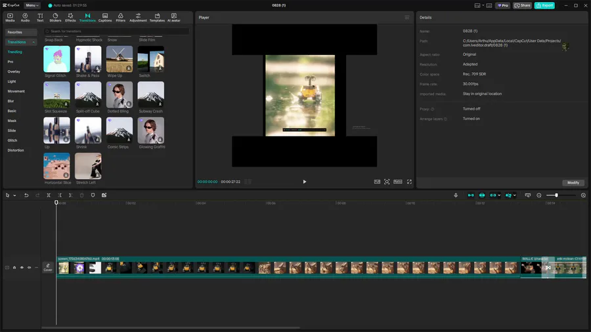Hide the main video track with eye icon
Image resolution: width=591 pixels, height=332 pixels.
click(22, 268)
